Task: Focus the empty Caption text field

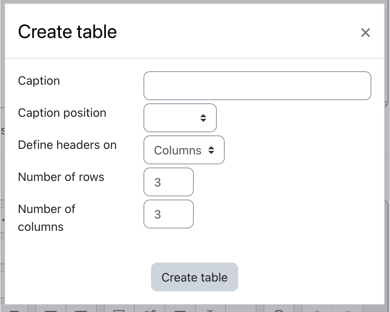Action: [x=257, y=86]
